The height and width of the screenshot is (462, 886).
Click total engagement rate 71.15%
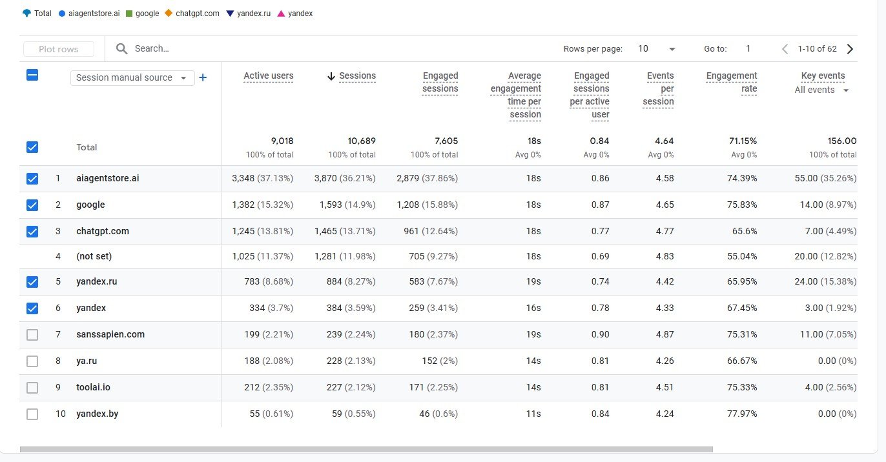[743, 141]
